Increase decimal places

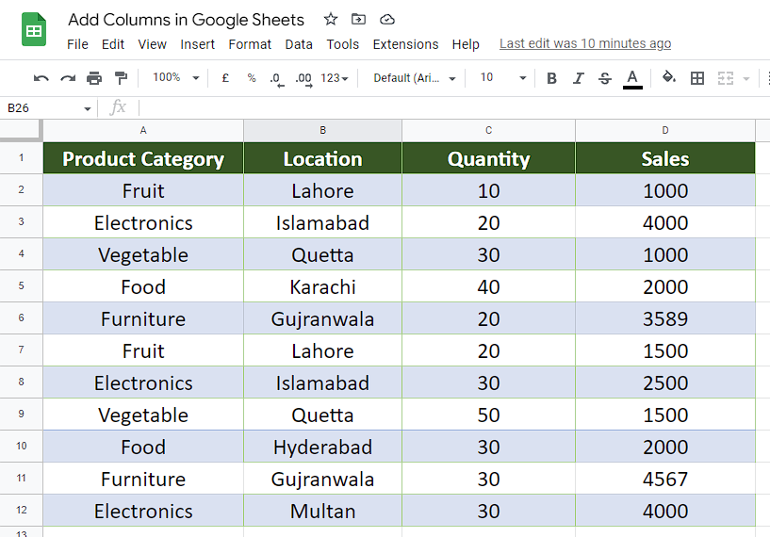pyautogui.click(x=303, y=79)
